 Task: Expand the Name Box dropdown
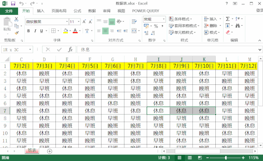[x=30, y=49]
